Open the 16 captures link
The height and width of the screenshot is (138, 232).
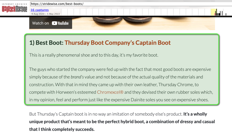coord(39,10)
